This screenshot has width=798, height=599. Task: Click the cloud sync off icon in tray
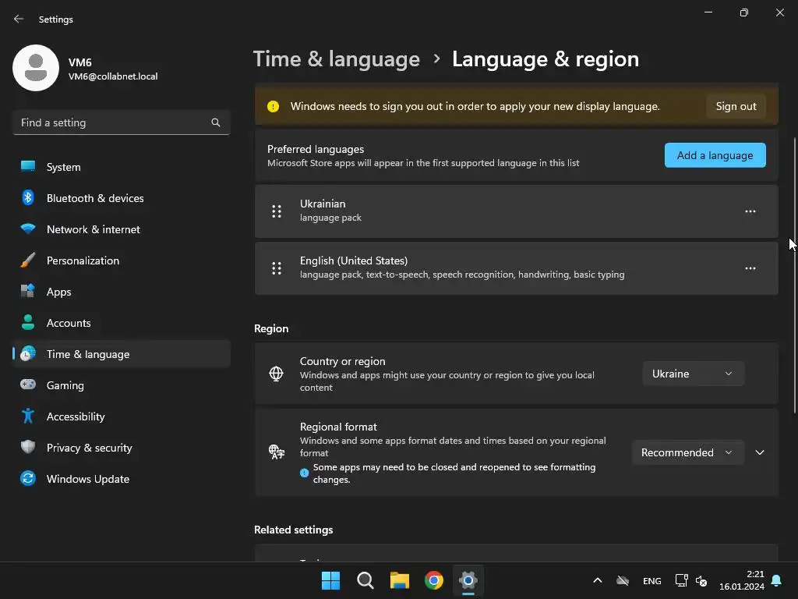click(x=623, y=580)
